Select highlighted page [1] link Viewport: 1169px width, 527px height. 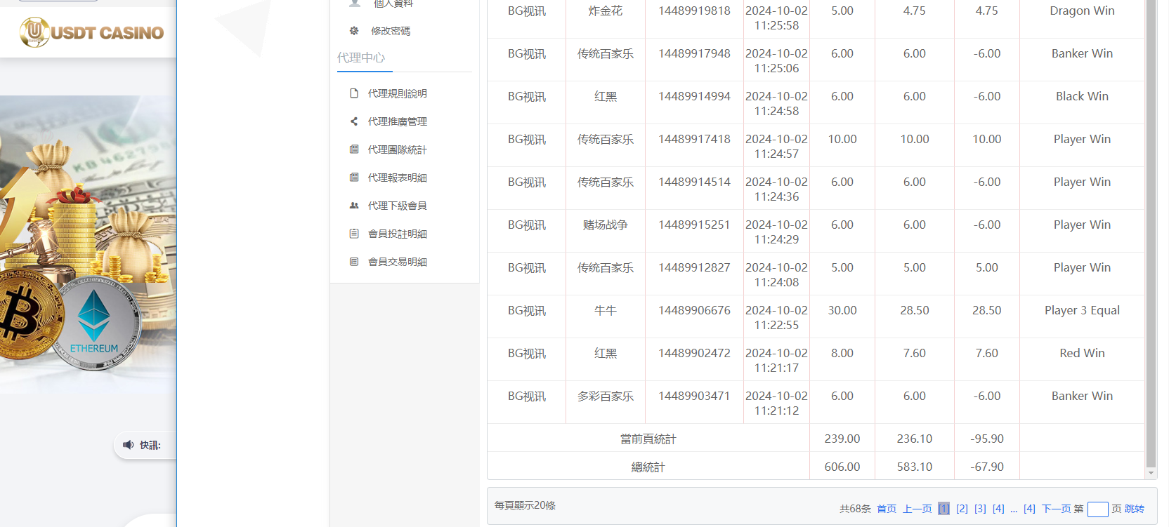tap(943, 509)
